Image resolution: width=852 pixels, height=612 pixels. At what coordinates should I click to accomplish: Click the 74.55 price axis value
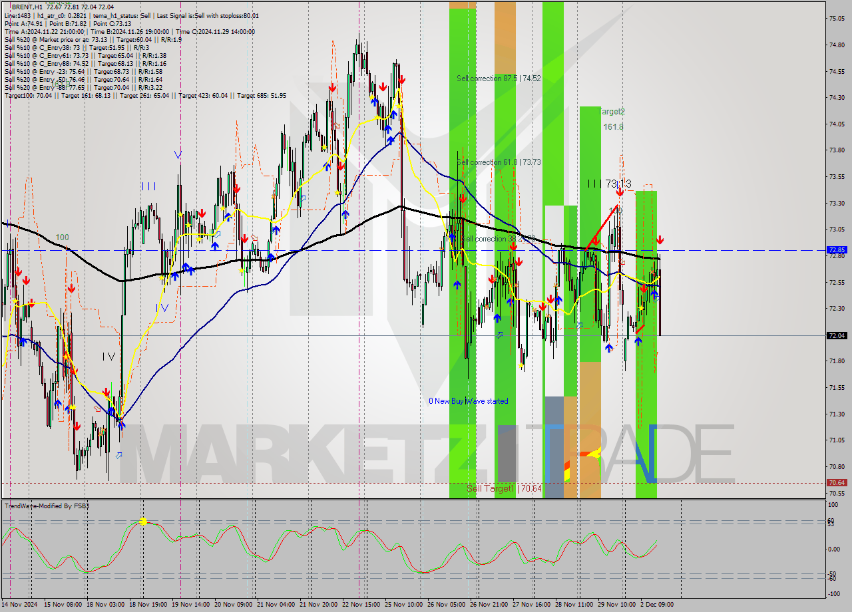click(x=837, y=71)
